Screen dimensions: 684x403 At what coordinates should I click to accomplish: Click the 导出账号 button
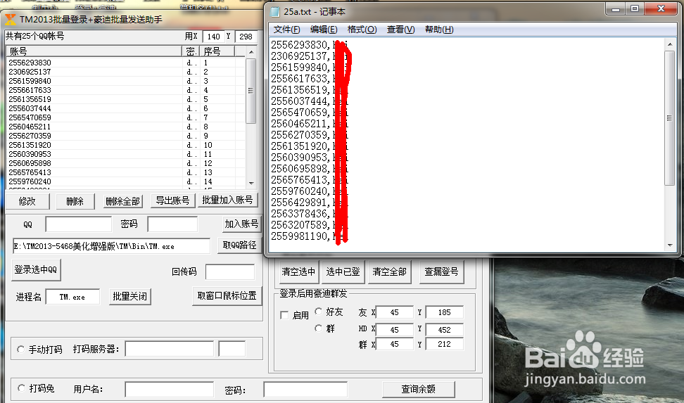click(x=172, y=200)
